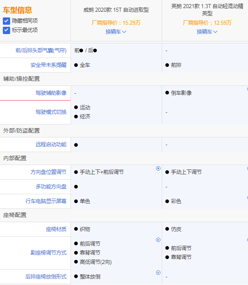This screenshot has width=248, height=285.
Task: Click the 远程启动功能 parameter link
Action: pyautogui.click(x=51, y=144)
